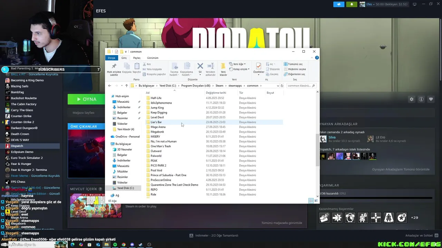Screen dimensions: 442x248
Task: Open Microsoft Edge from the taskbar
Action: pyautogui.click(x=73, y=245)
